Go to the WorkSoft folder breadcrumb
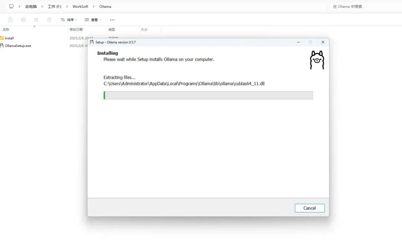The image size is (402, 248). [x=80, y=6]
